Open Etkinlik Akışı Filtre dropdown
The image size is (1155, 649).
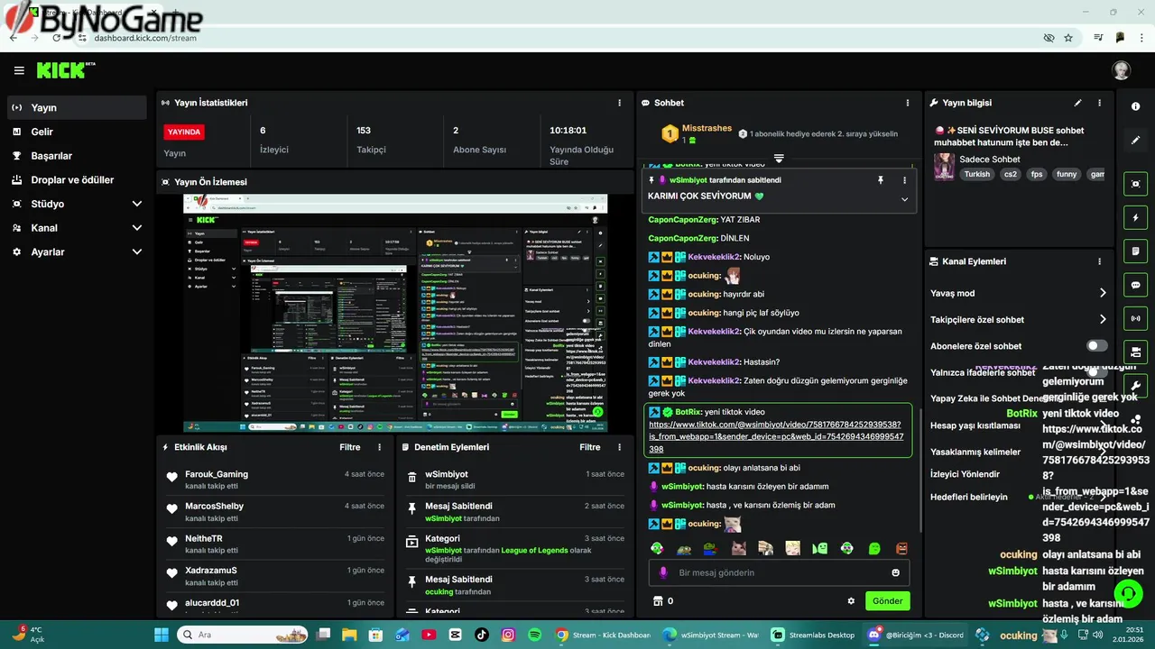tap(350, 447)
